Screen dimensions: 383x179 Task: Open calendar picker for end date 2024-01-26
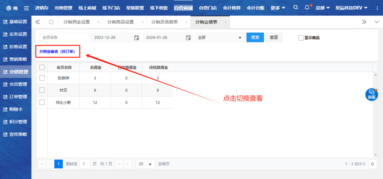tap(188, 37)
